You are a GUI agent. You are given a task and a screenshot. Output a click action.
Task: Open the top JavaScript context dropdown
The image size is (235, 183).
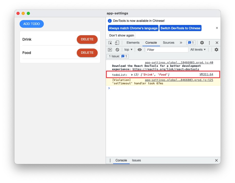(x=128, y=50)
